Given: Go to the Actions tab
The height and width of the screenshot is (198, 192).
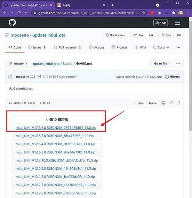Looking at the screenshot, I should point(97,47).
